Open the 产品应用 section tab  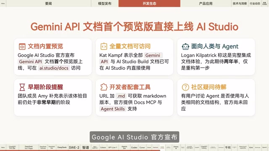tap(206, 3)
